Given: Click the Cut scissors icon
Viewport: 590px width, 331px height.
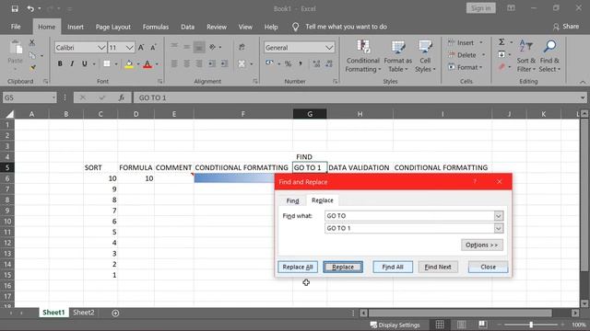Looking at the screenshot, I should tap(32, 42).
